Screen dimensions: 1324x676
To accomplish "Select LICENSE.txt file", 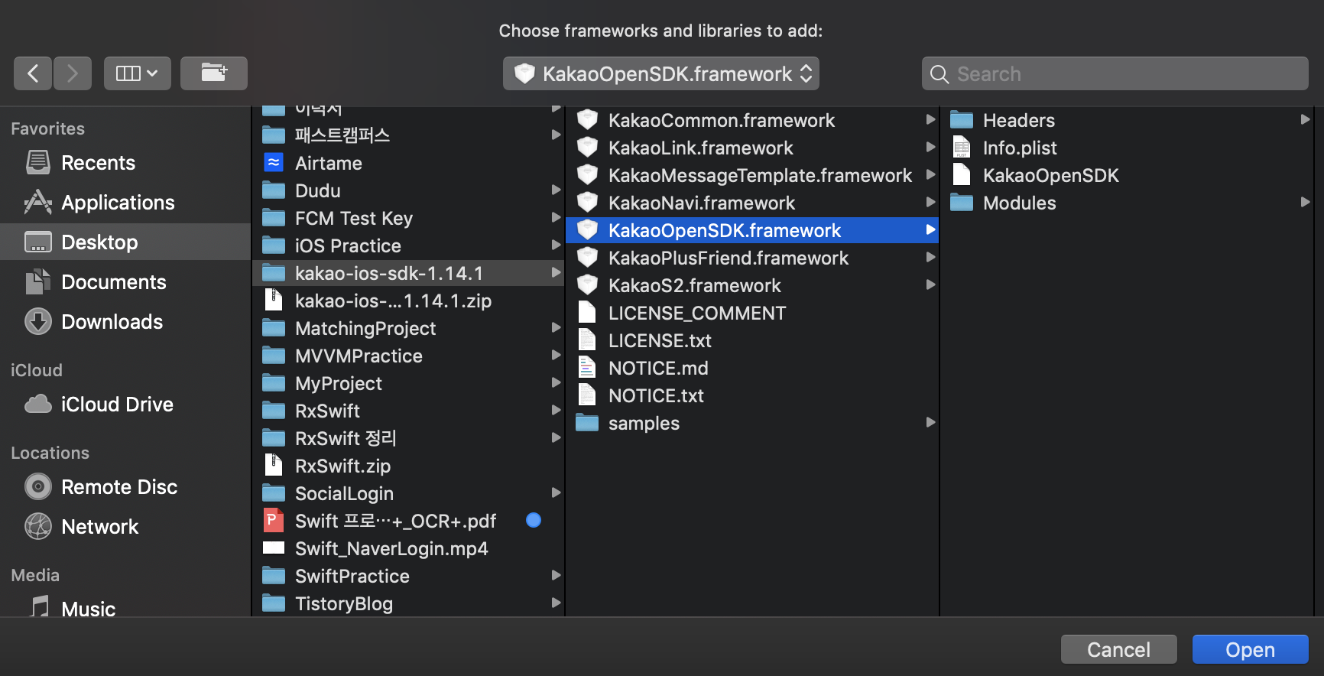I will pos(752,340).
